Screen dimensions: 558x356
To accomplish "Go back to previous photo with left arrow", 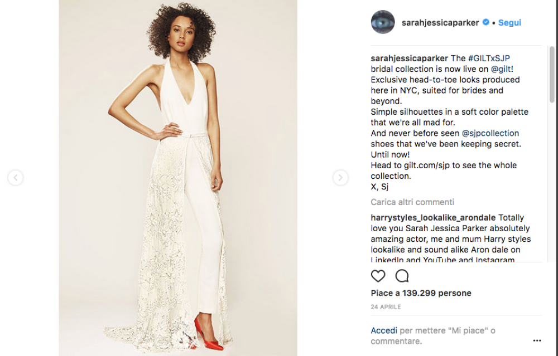I will [x=16, y=177].
